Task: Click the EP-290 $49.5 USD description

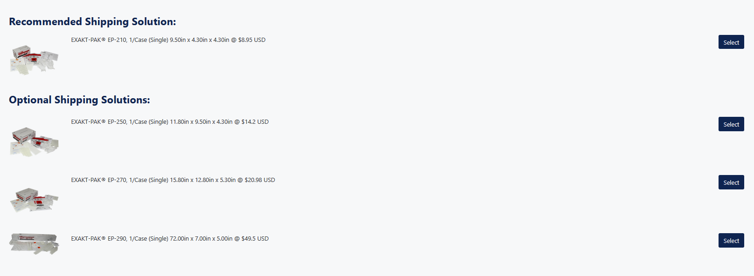Action: point(170,239)
